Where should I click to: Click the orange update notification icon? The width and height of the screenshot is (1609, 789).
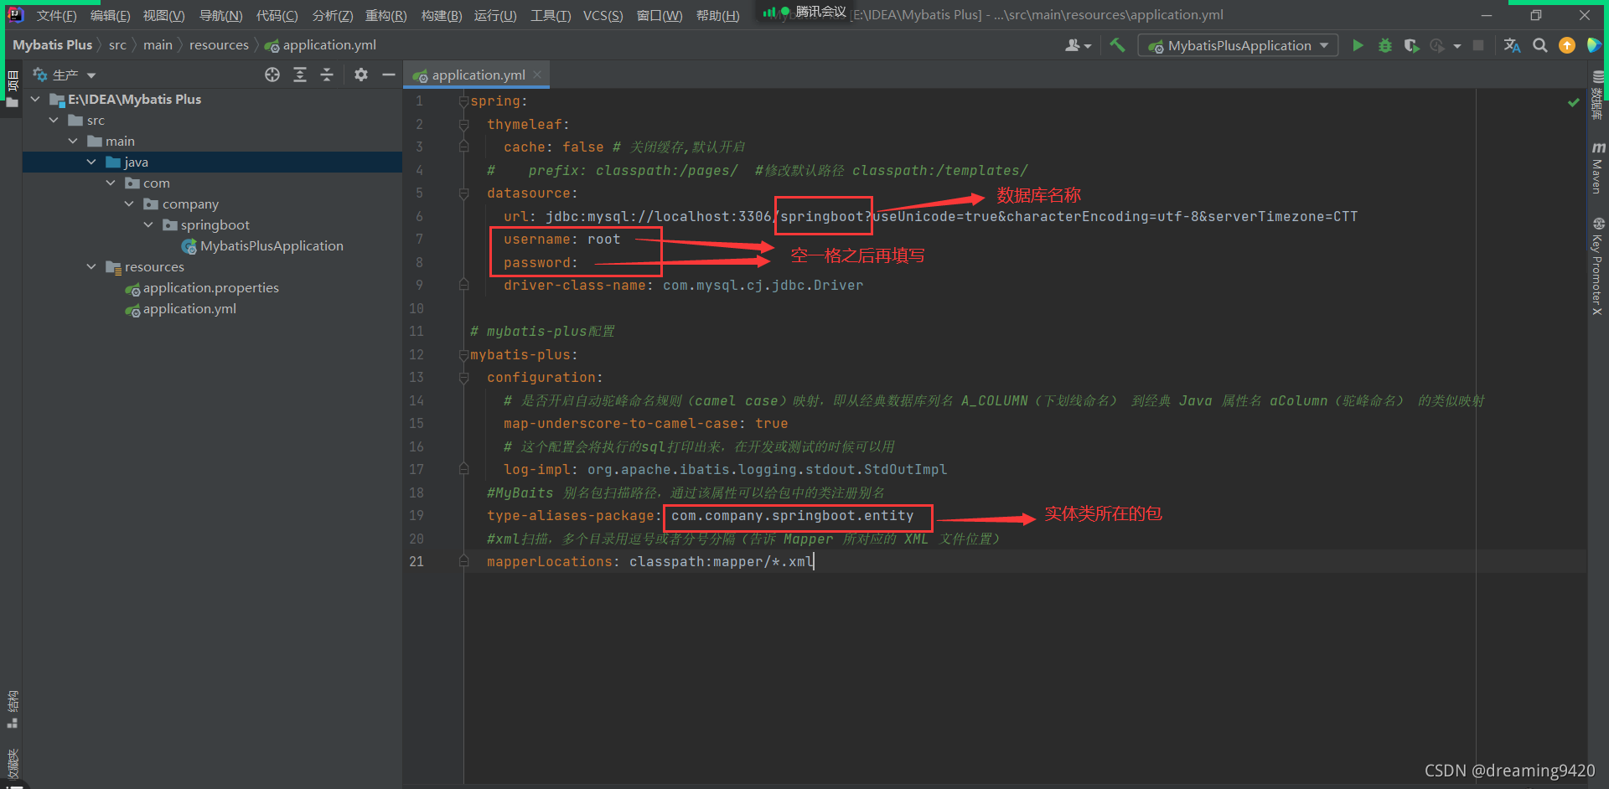pos(1567,45)
